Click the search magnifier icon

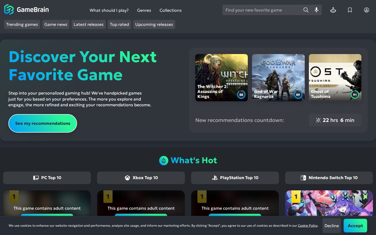[306, 10]
